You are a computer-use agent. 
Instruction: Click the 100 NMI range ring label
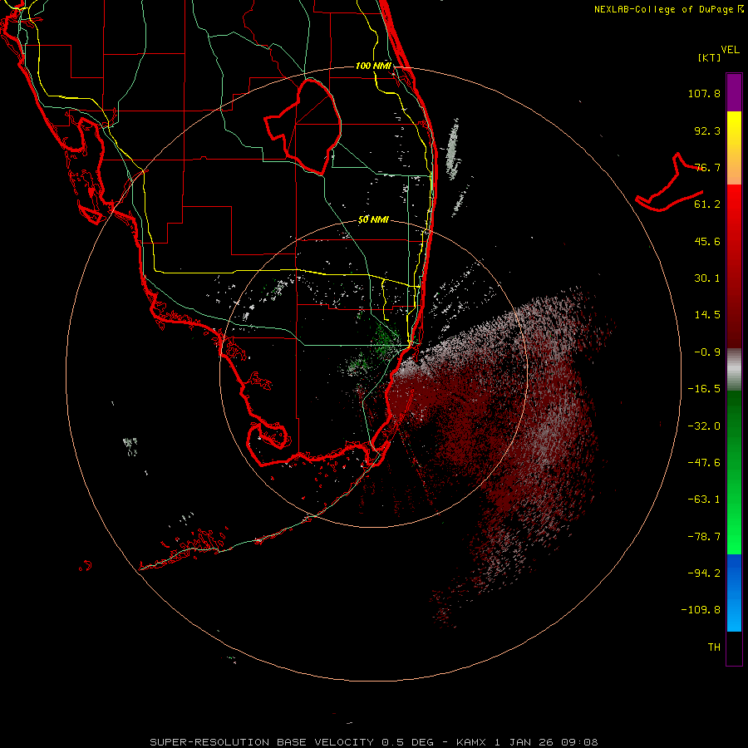(x=373, y=66)
